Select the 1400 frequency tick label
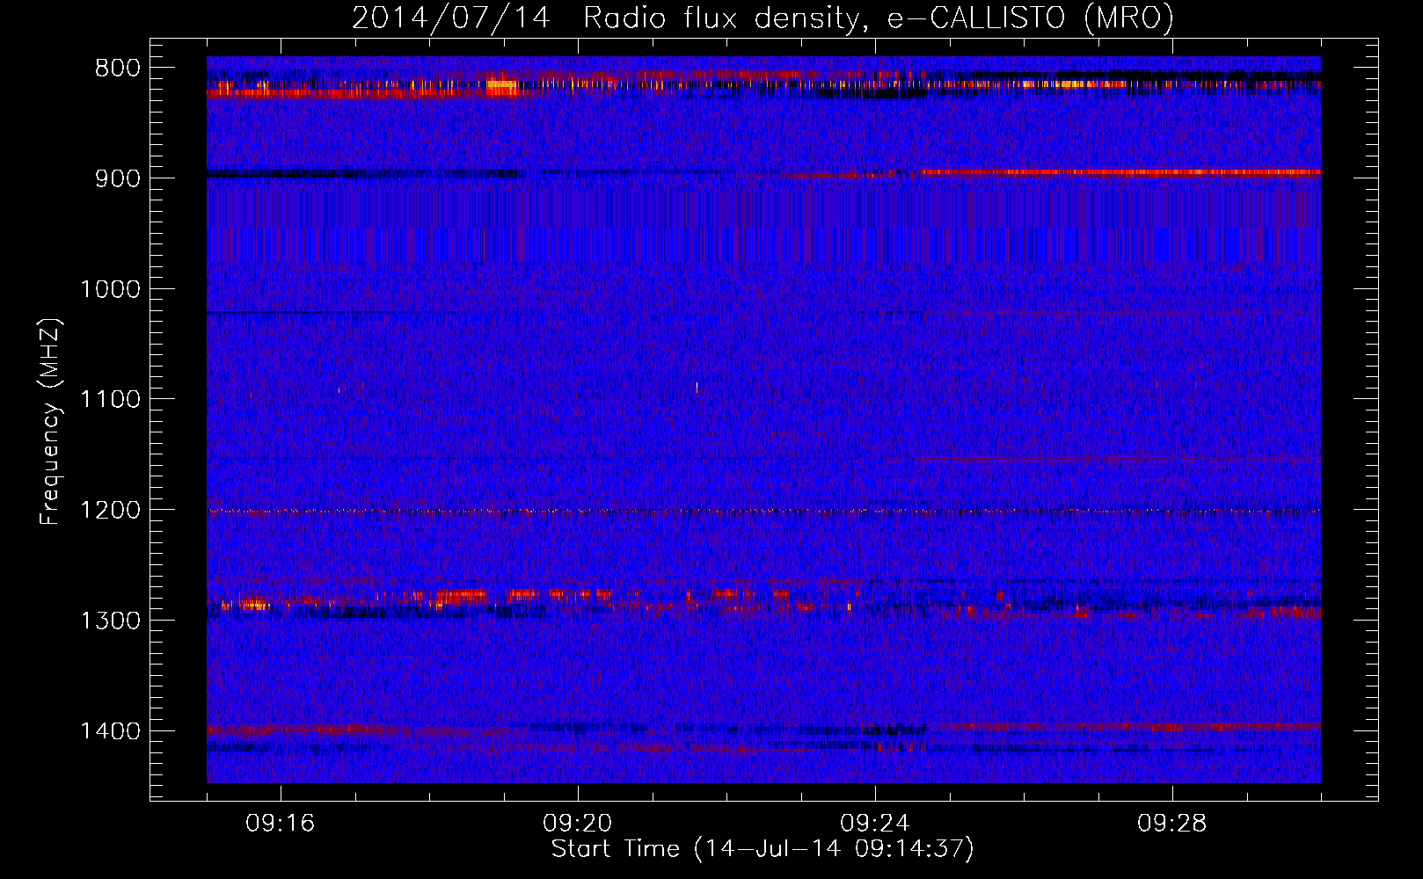Viewport: 1423px width, 879px height. coord(110,731)
